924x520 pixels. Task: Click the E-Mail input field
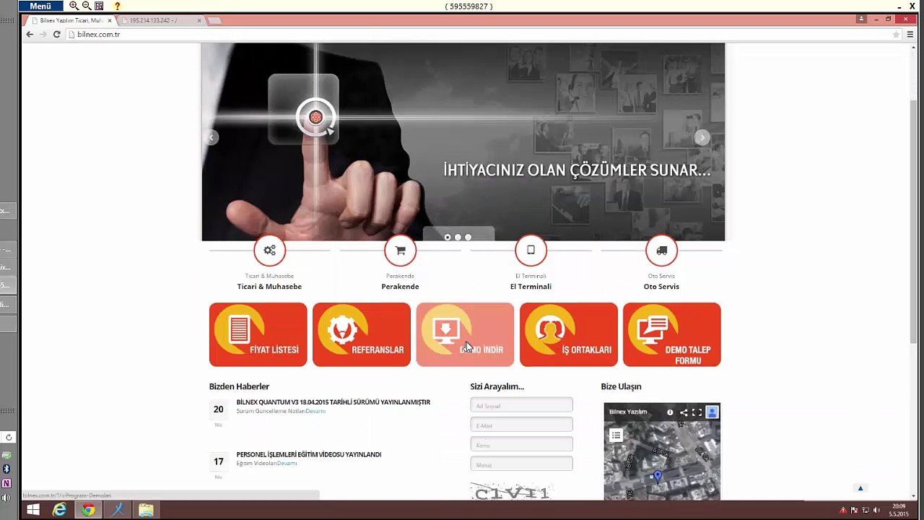pos(521,425)
